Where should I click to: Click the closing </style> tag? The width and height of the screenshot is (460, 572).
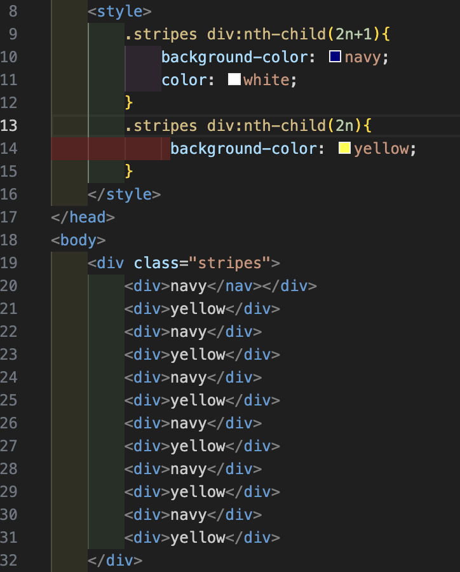point(124,194)
